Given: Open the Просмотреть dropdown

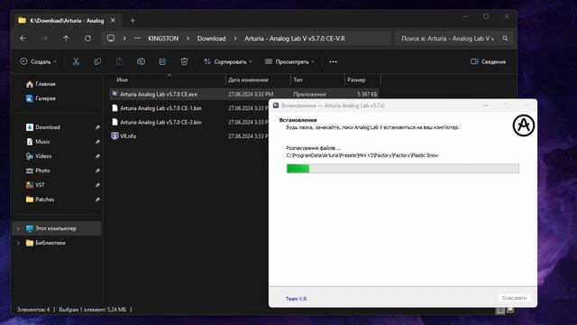Looking at the screenshot, I should (290, 61).
